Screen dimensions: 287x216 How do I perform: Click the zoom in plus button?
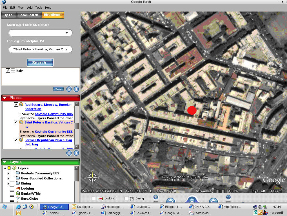click(x=156, y=197)
